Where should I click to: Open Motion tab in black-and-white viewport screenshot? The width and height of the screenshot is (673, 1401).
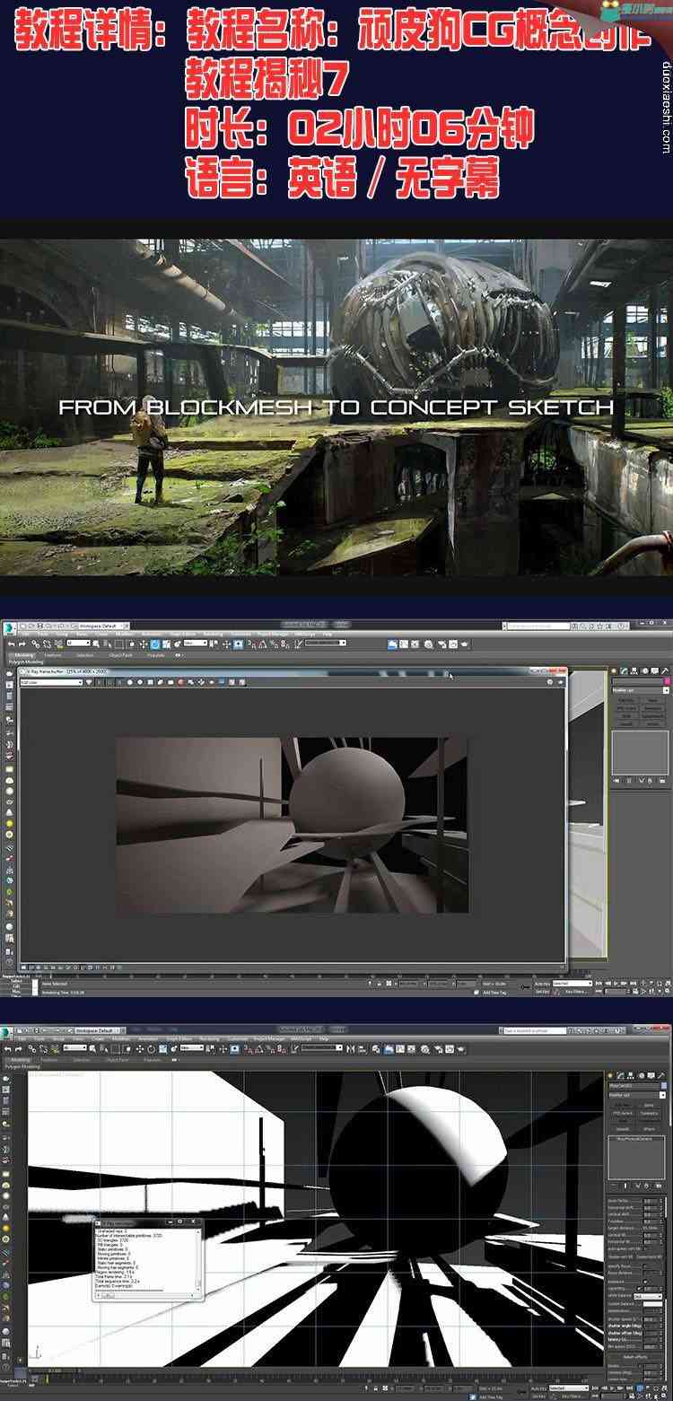[642, 1075]
